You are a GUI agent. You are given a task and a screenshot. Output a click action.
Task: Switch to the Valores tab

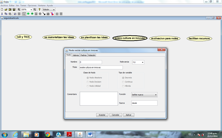coord(76,55)
